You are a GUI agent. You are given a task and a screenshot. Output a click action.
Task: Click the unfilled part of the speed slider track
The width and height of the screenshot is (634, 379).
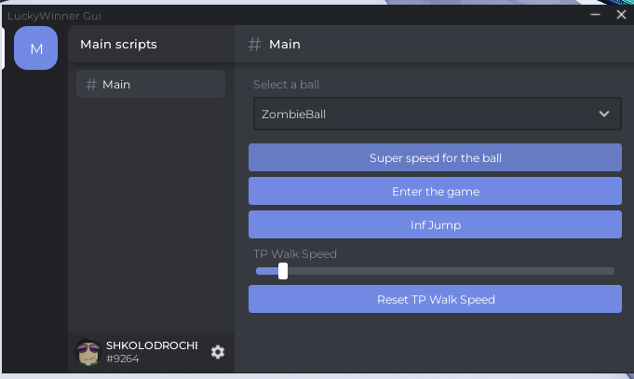point(447,271)
